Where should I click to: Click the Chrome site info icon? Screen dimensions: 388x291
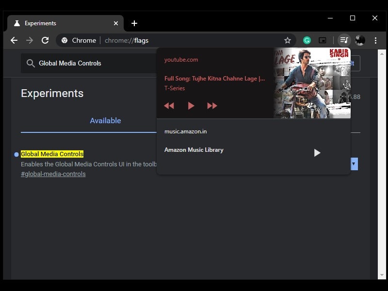[65, 40]
